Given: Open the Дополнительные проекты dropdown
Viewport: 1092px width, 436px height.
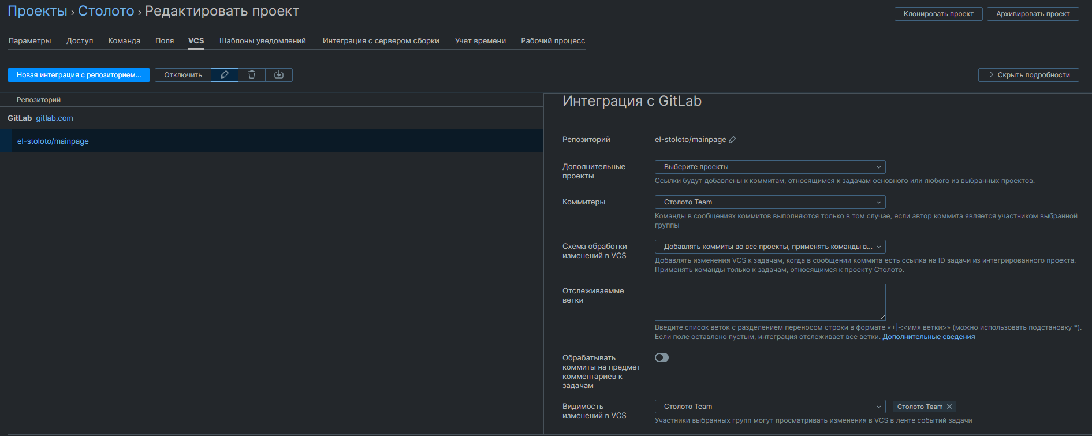Looking at the screenshot, I should click(x=770, y=167).
